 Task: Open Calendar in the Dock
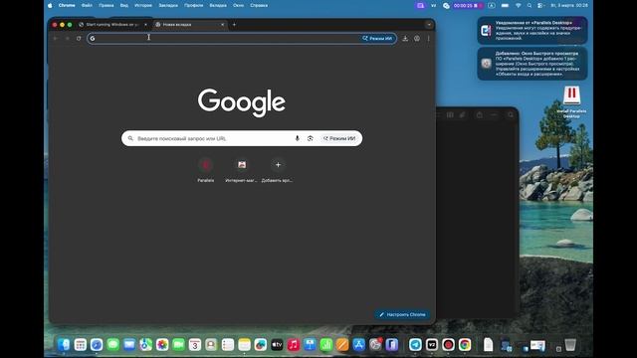click(x=195, y=345)
